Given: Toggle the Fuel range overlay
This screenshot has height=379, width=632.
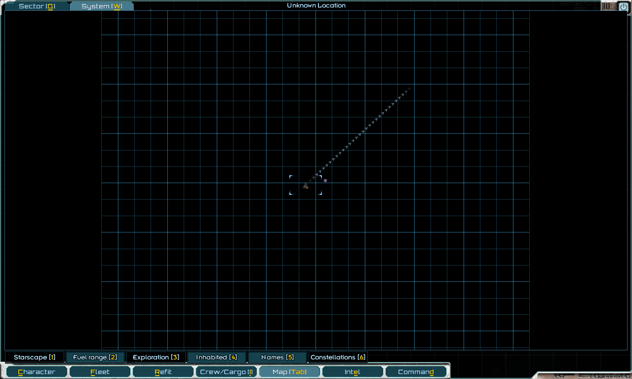Looking at the screenshot, I should [x=95, y=357].
